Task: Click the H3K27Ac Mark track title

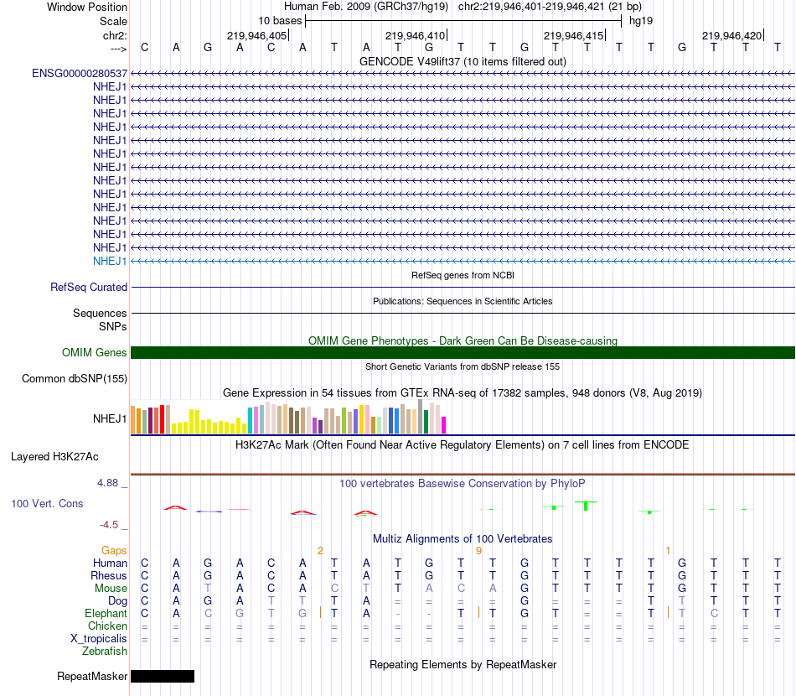Action: pos(463,445)
